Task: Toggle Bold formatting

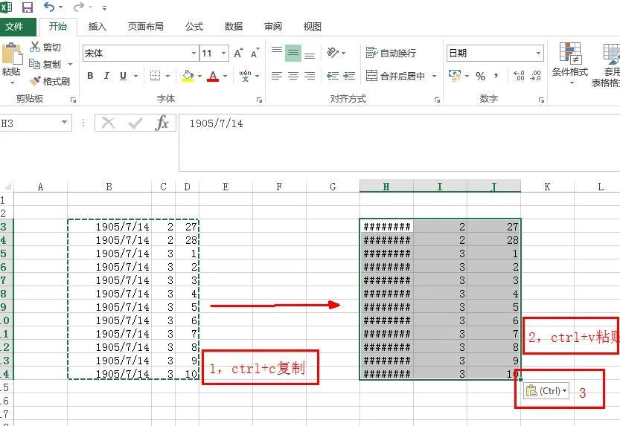Action: tap(90, 75)
